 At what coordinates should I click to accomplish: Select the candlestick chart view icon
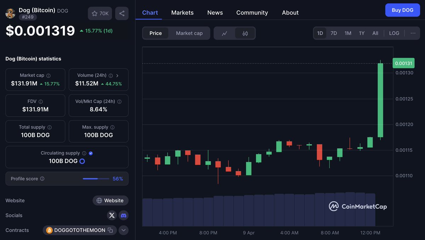(244, 33)
